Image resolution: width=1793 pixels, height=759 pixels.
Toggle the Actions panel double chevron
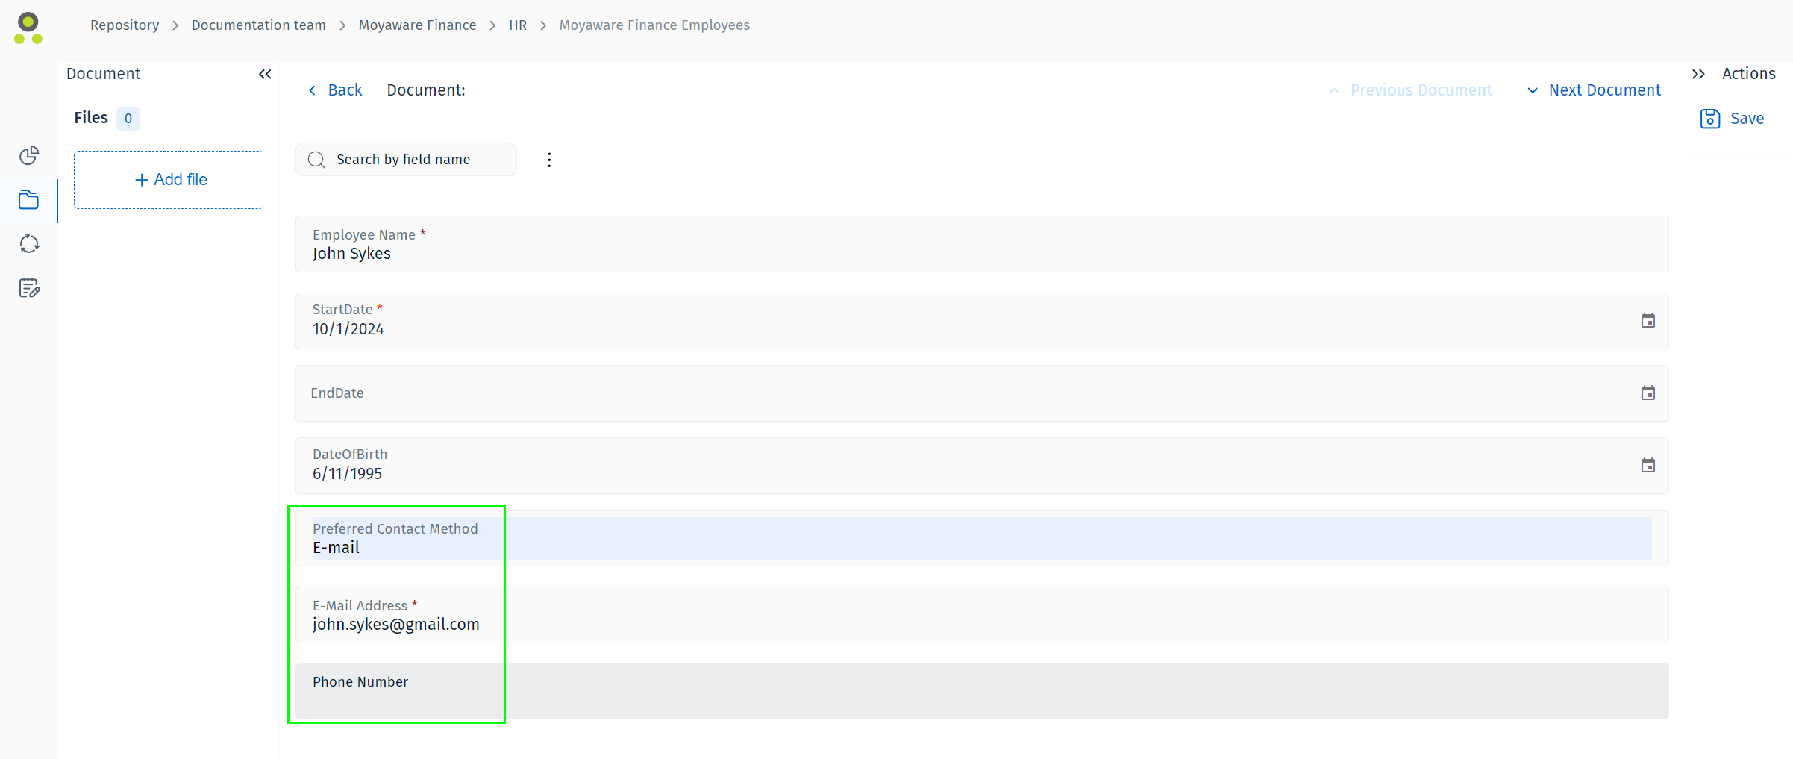point(1698,74)
